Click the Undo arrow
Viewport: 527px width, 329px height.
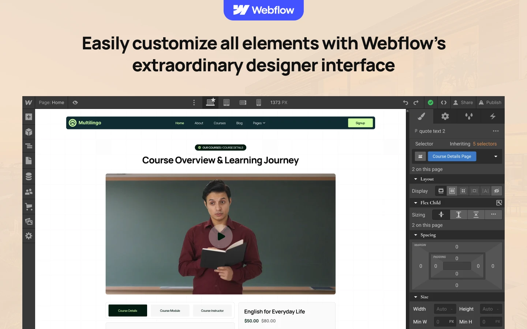(x=405, y=103)
